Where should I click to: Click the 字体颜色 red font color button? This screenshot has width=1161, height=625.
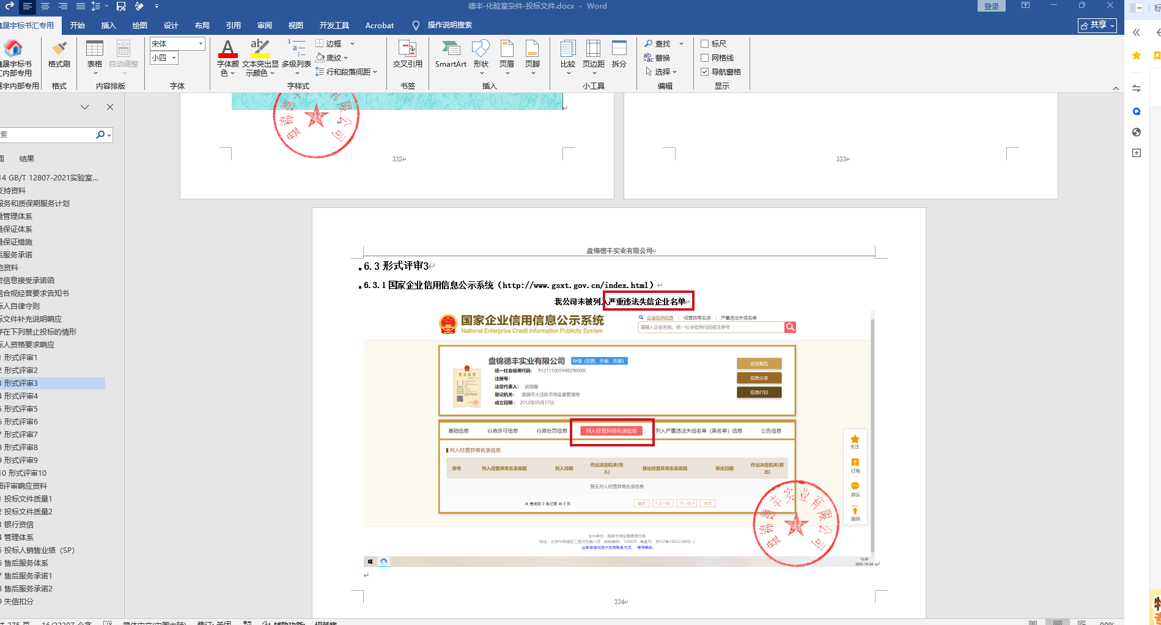click(227, 57)
